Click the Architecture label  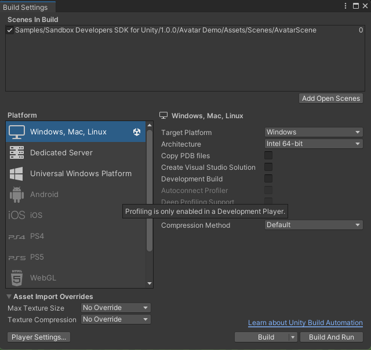tap(181, 144)
